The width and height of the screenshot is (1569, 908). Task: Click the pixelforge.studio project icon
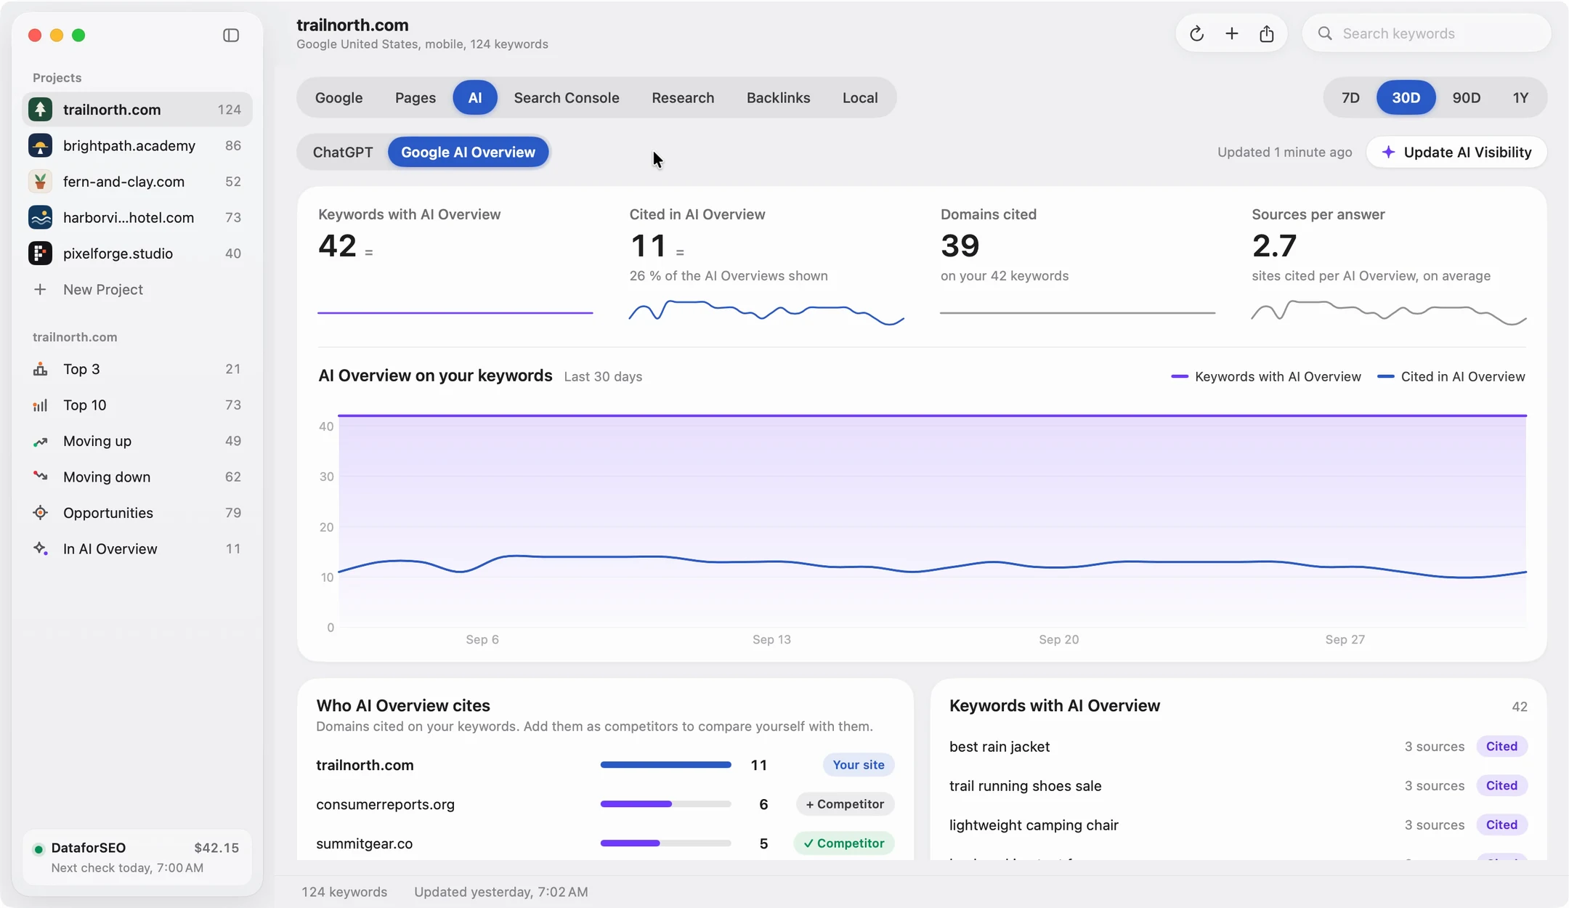pyautogui.click(x=40, y=254)
